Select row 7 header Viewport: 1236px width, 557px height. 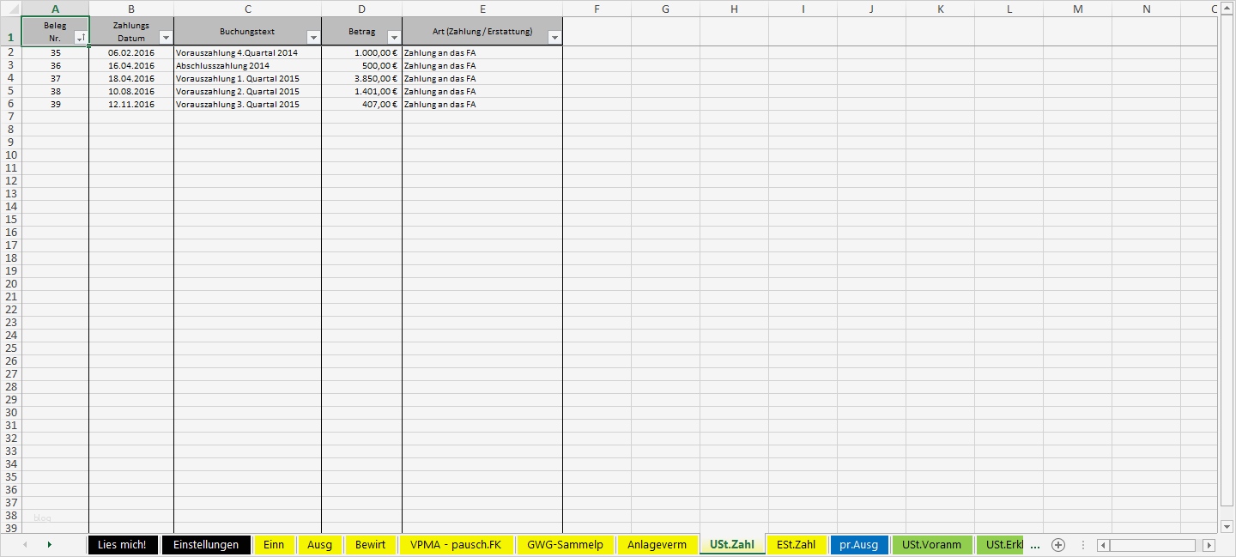pyautogui.click(x=10, y=117)
